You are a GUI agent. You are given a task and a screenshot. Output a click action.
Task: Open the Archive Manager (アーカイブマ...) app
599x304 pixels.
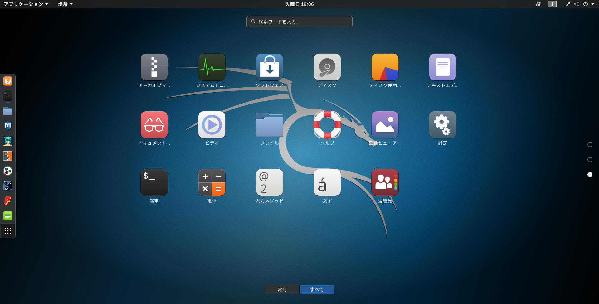pyautogui.click(x=154, y=67)
